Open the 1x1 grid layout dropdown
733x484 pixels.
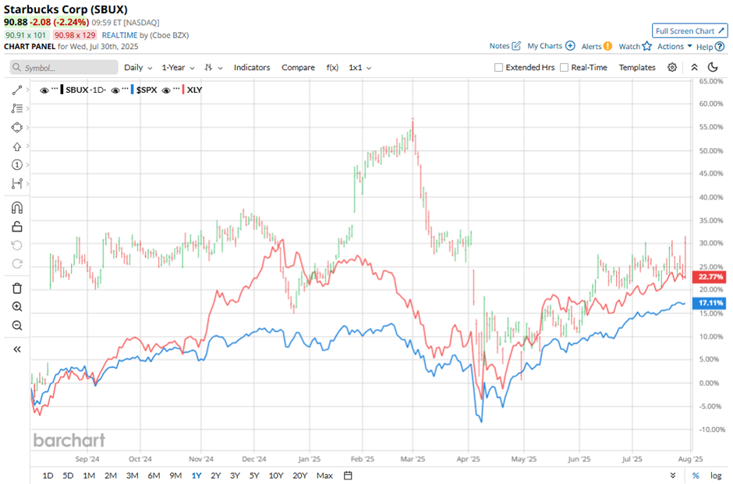pyautogui.click(x=359, y=67)
